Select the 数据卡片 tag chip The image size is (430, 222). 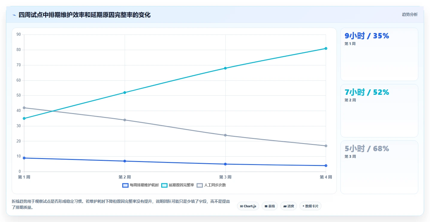pyautogui.click(x=310, y=206)
